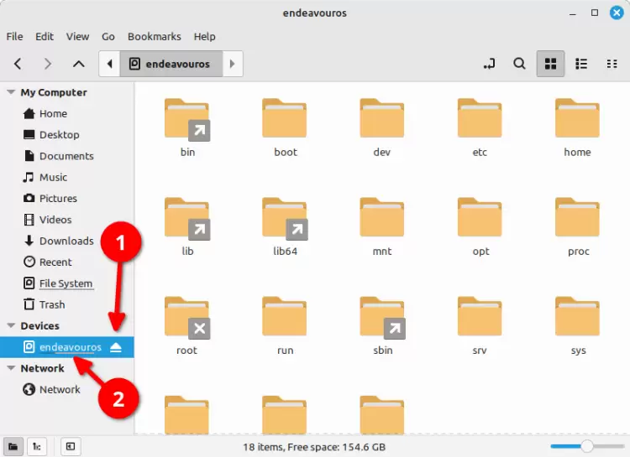Collapse the Network section
This screenshot has width=630, height=457.
[11, 368]
